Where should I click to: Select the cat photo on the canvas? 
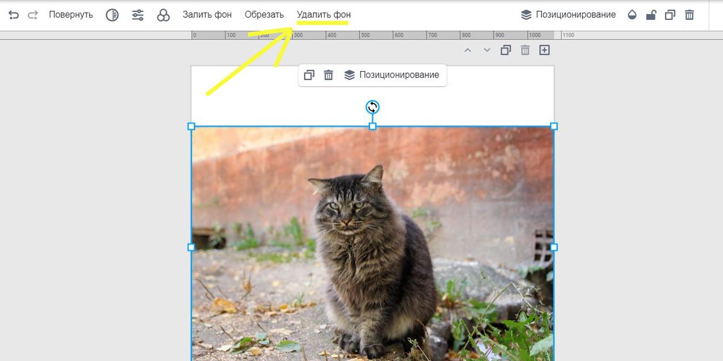372,244
